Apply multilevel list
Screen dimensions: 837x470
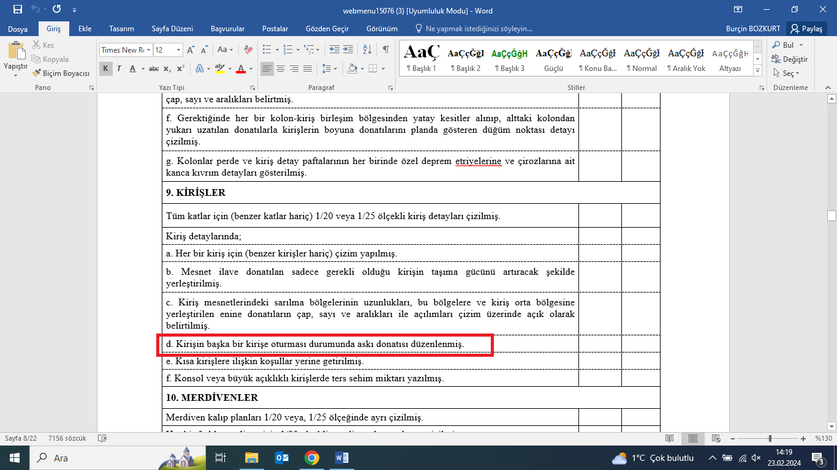pyautogui.click(x=309, y=50)
